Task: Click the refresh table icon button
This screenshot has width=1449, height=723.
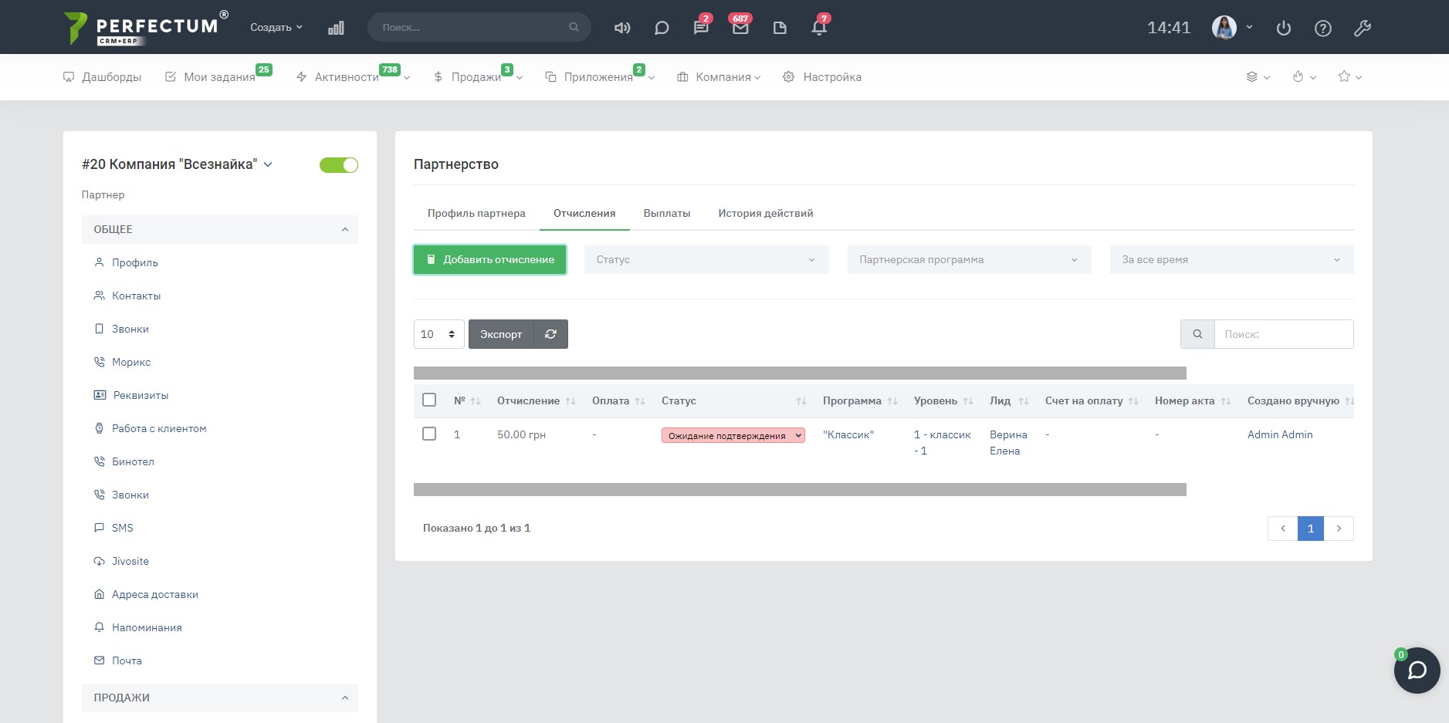Action: (550, 334)
